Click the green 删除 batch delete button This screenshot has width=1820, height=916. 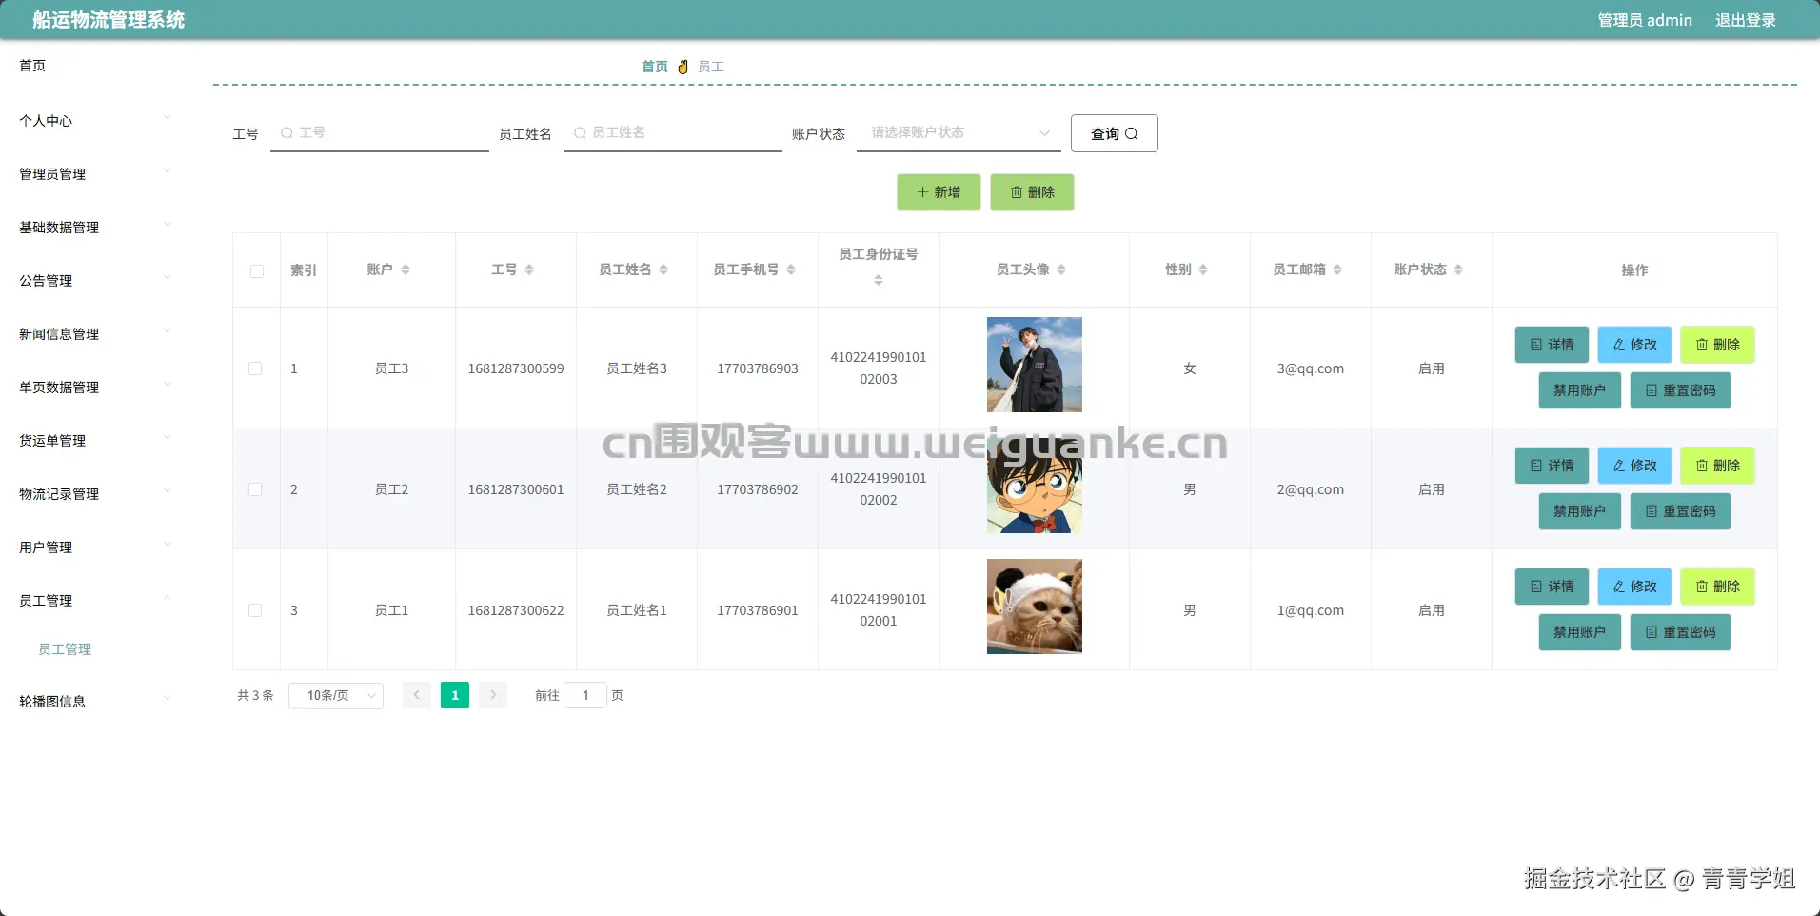click(x=1033, y=192)
